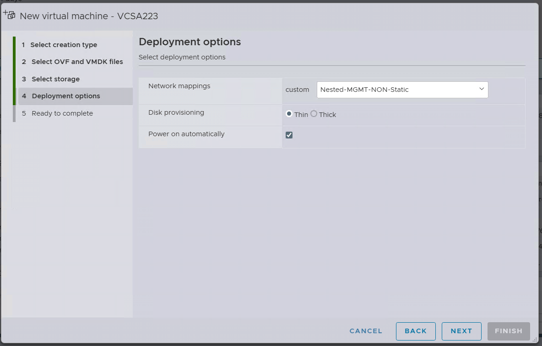The width and height of the screenshot is (542, 346).
Task: Proceed with the NEXT button
Action: pos(461,331)
